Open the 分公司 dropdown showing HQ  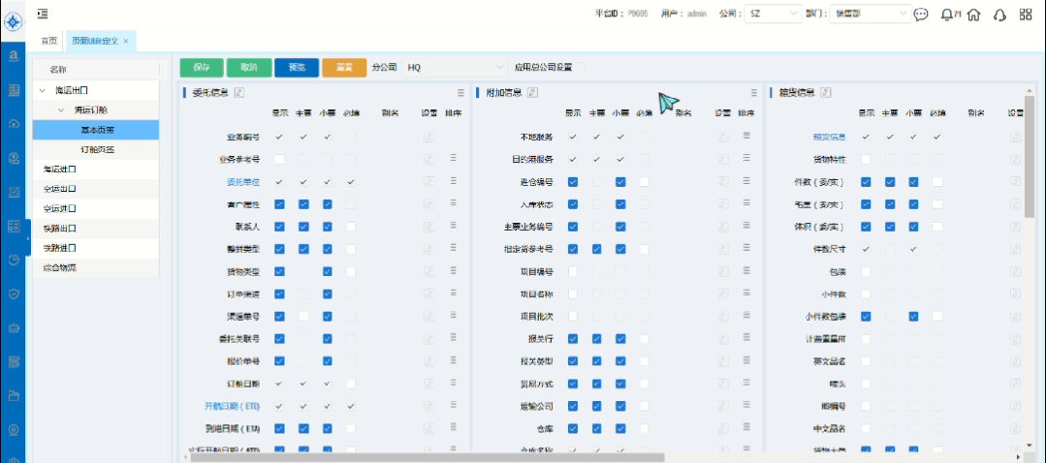455,67
